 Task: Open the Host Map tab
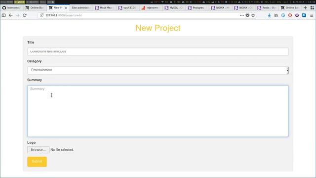[x=104, y=8]
